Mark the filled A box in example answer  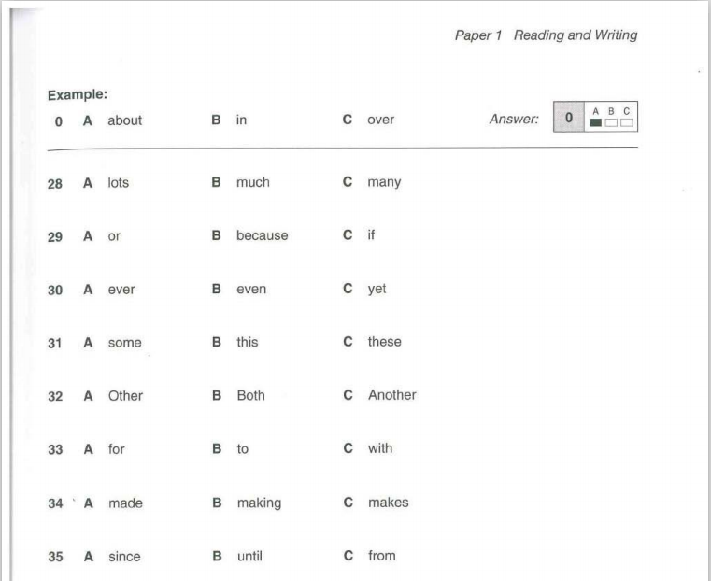click(x=595, y=122)
